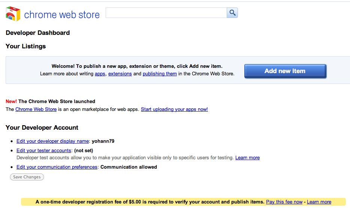Open the extensions writing guide link
The height and width of the screenshot is (208, 350).
click(x=120, y=74)
